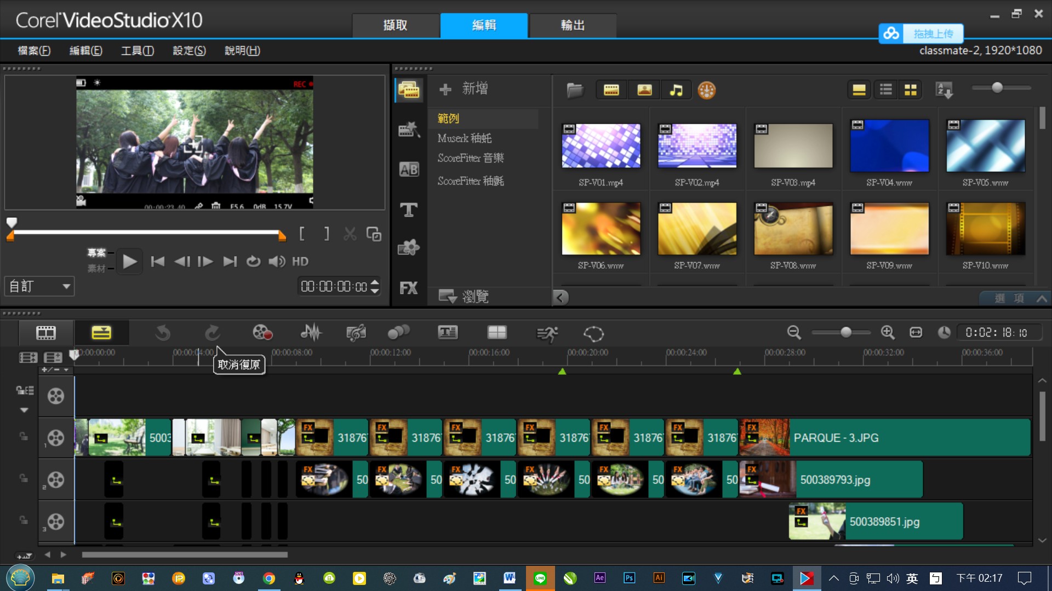Click the orange film reel icon in library toolbar
The image size is (1052, 591).
click(707, 90)
